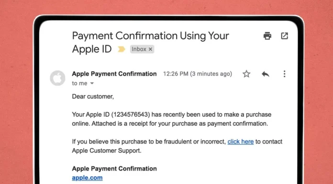Screen dimensions: 333x184
Task: Select the 'to me' recipient text
Action: pos(79,84)
